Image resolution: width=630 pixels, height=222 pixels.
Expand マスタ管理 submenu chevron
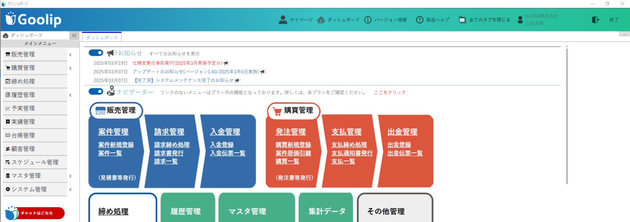(x=71, y=176)
